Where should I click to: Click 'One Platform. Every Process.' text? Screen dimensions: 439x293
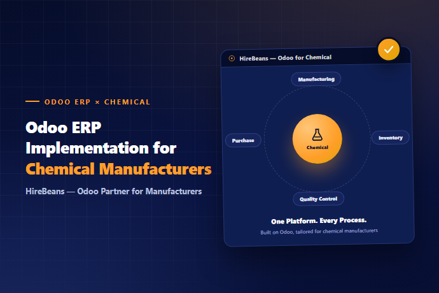tap(319, 220)
